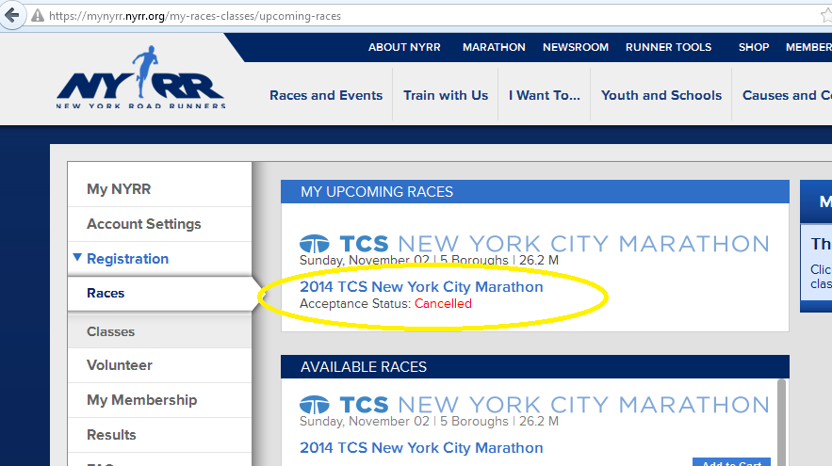Open Youth and Schools navigation
This screenshot has height=466, width=832.
661,95
